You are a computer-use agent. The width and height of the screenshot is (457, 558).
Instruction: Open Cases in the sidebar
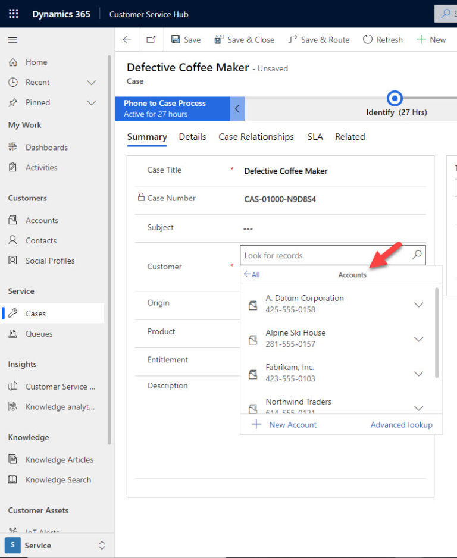[54, 313]
